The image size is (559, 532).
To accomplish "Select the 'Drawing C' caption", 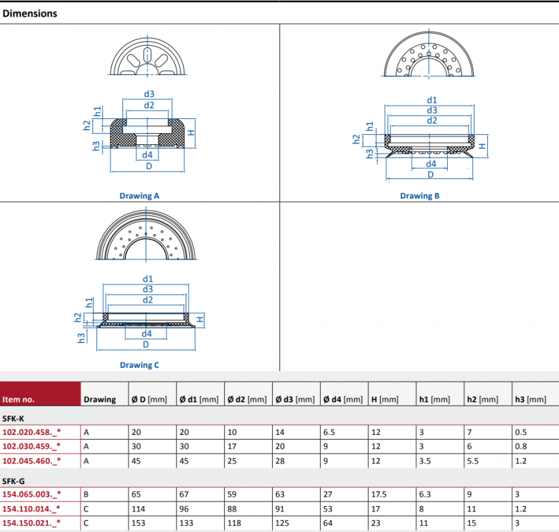I will (x=139, y=365).
